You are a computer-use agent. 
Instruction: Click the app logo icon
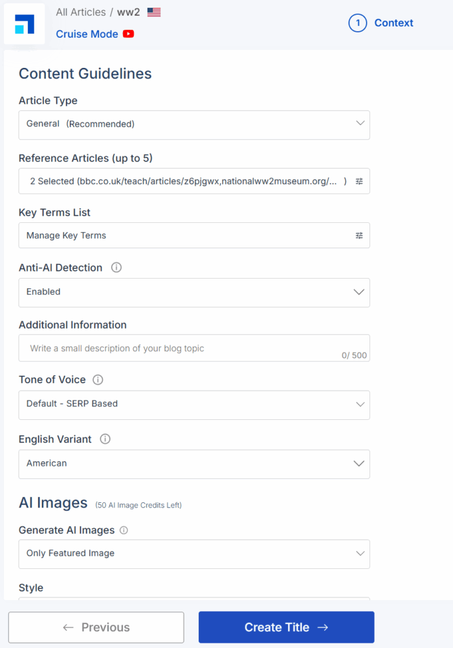[x=25, y=24]
